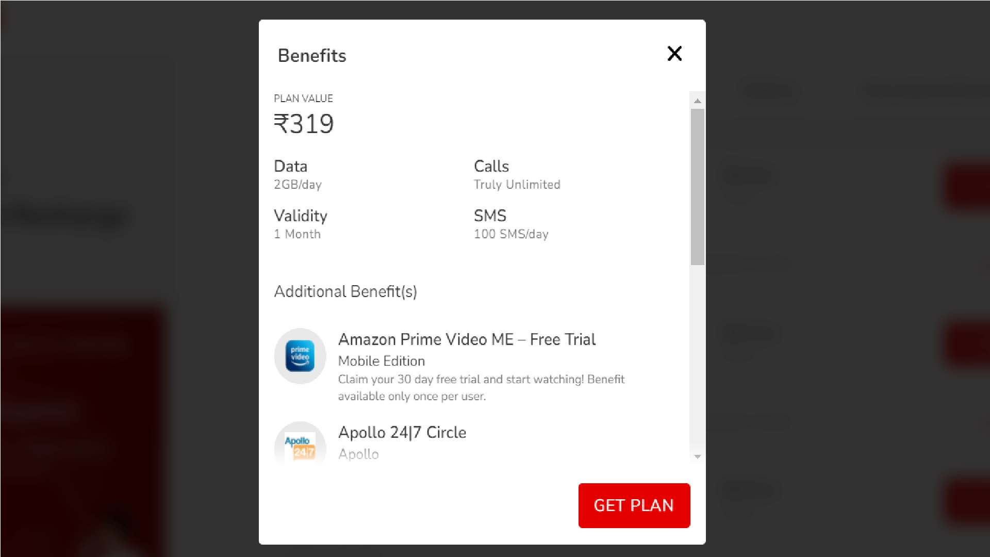Select the Truly Unlimited calls text

pos(517,185)
